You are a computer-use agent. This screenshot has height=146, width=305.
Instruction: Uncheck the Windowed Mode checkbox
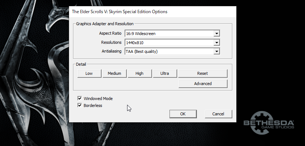(80, 99)
